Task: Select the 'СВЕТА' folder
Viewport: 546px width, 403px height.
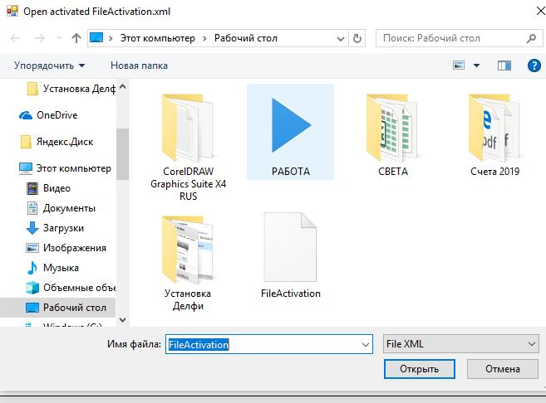Action: pyautogui.click(x=393, y=135)
